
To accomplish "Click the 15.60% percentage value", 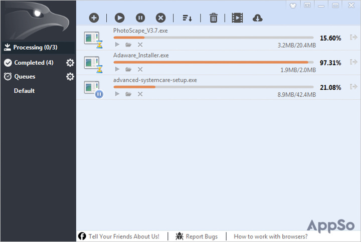I will tap(330, 38).
